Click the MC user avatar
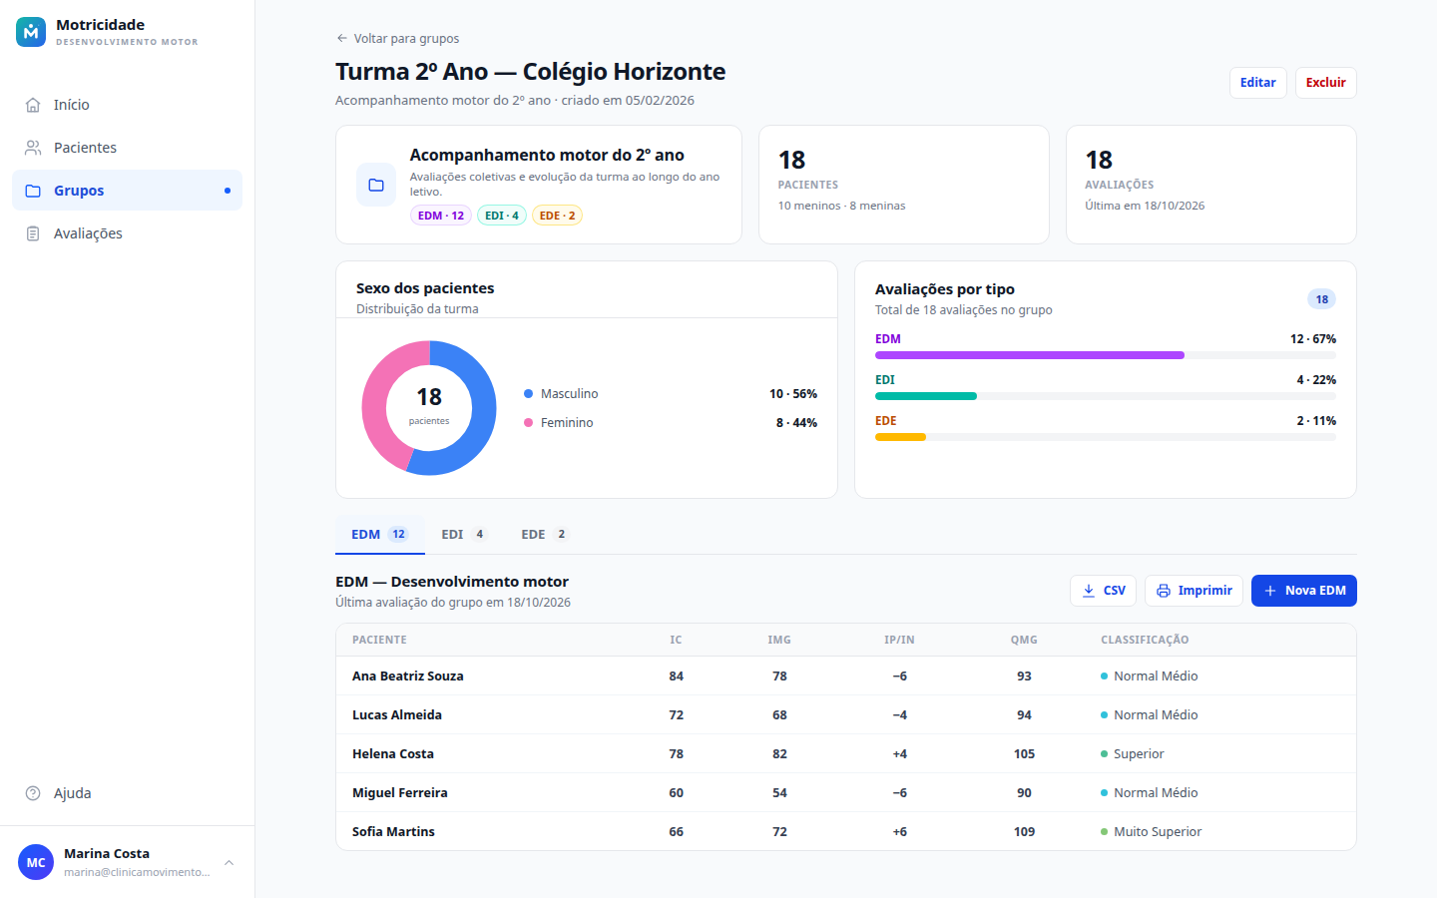The width and height of the screenshot is (1437, 898). tap(36, 862)
